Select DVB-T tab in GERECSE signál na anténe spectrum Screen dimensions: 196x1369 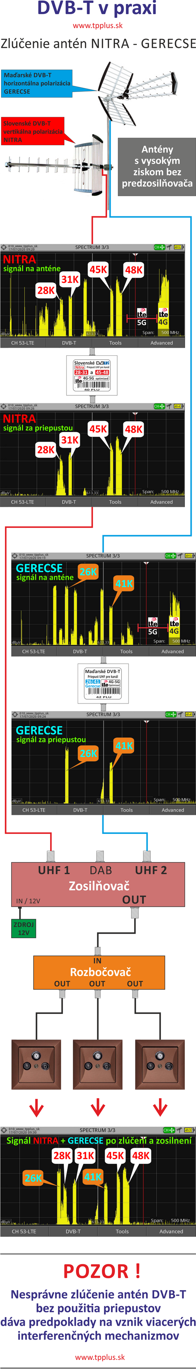[80, 651]
